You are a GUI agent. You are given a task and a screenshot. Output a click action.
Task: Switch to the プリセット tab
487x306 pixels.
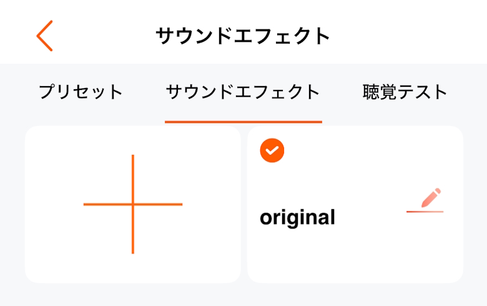coord(81,92)
